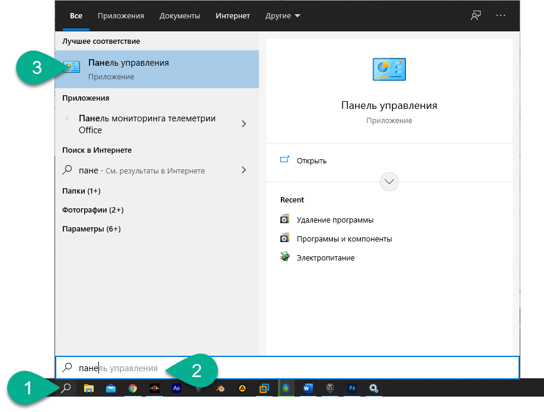Click the large Control Panel icon in preview pane
Viewport: 544px width, 412px height.
pyautogui.click(x=389, y=69)
